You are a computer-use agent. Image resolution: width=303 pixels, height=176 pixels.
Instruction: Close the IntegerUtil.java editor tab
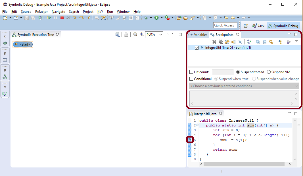coord(220,114)
